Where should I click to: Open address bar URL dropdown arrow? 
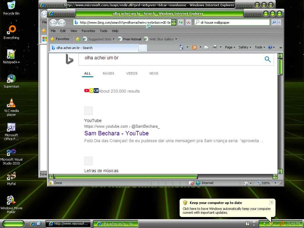click(174, 22)
